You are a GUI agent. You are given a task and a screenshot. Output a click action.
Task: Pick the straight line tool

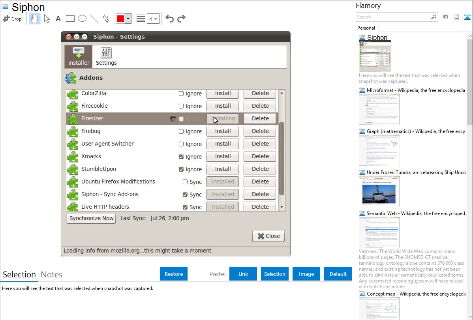coord(94,19)
